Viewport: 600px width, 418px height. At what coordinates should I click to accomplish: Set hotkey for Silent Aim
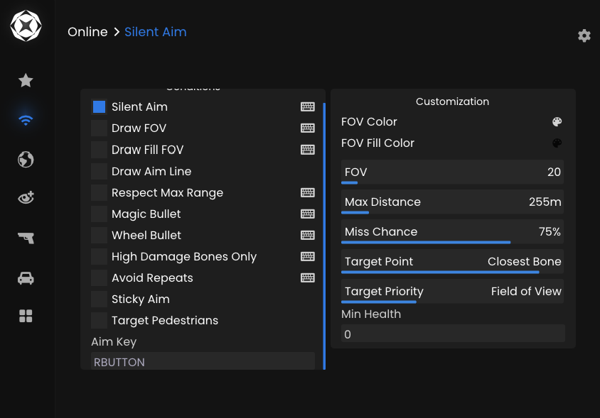click(308, 106)
